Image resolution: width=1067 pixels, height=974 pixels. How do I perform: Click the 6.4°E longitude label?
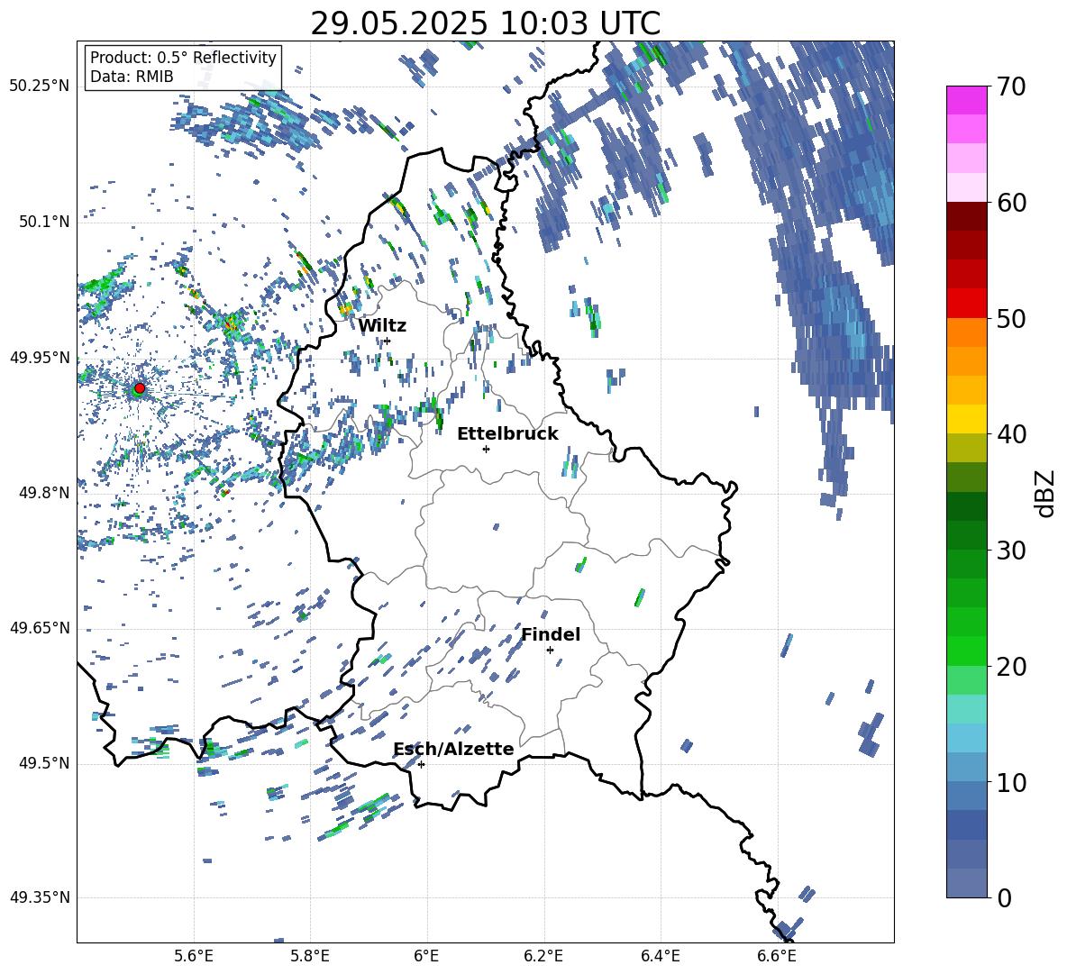coord(660,956)
